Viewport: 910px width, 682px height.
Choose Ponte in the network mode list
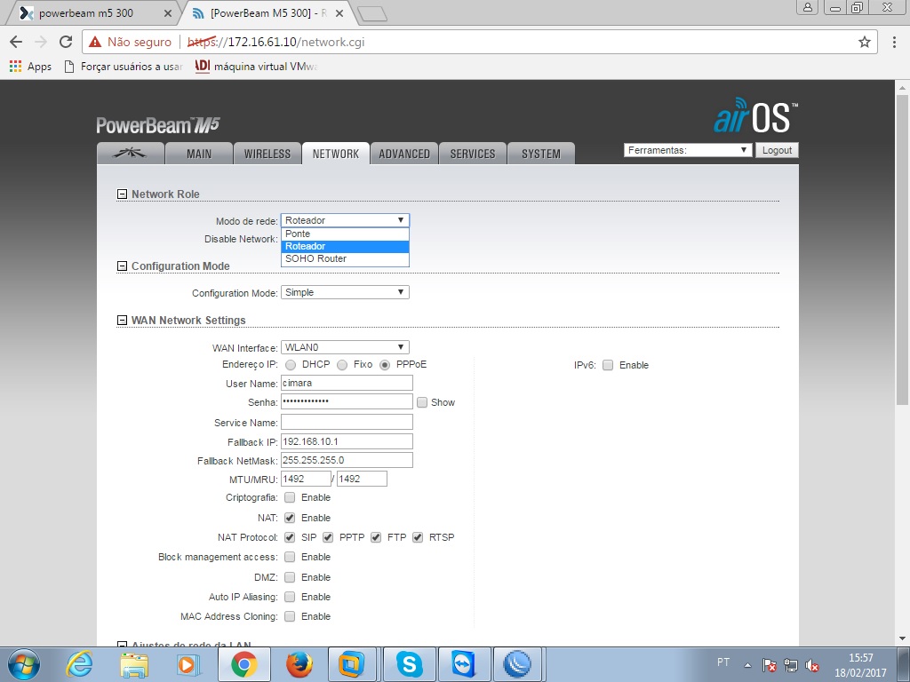(345, 234)
